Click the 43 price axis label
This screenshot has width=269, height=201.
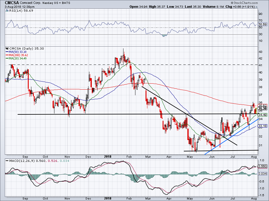point(260,52)
